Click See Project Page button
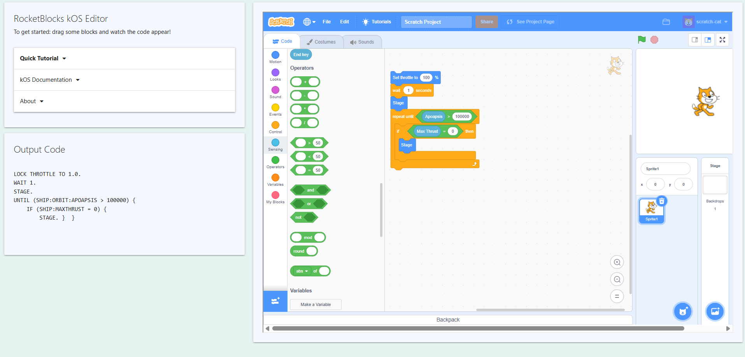The image size is (745, 357). tap(530, 22)
